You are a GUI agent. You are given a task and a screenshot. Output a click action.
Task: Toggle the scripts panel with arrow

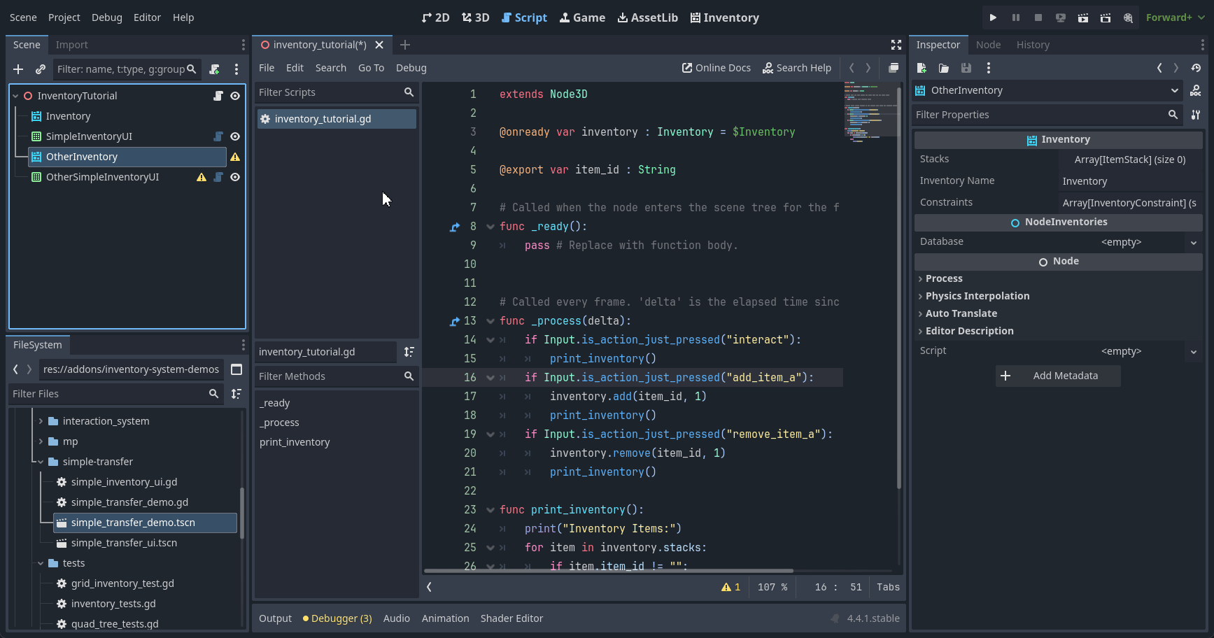point(429,587)
